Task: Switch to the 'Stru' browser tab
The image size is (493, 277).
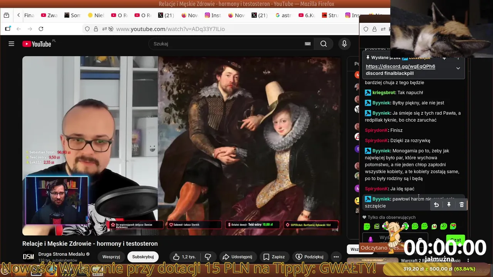Action: point(330,15)
